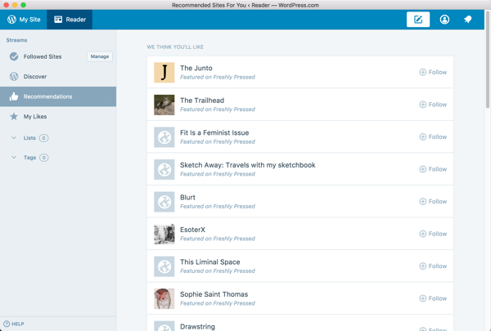Viewport: 491px width, 331px height.
Task: Follow Fit Is a Feminist Issue
Action: point(433,136)
